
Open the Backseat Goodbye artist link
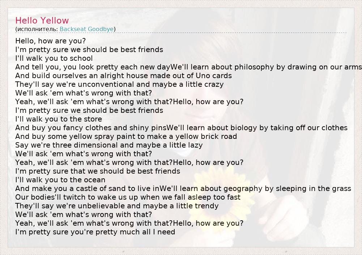pos(87,29)
